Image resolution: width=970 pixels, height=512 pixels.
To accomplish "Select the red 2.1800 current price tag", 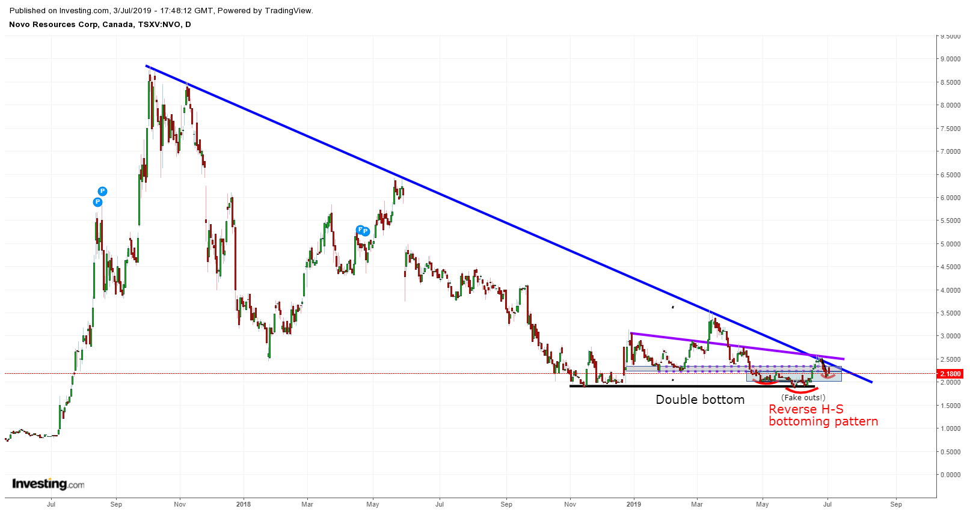I will pos(950,374).
